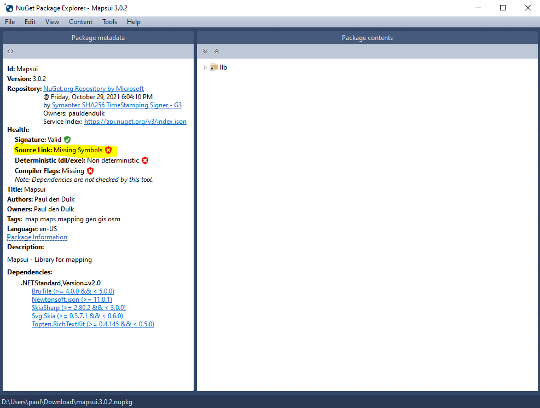
Task: Click the Compiler Flags missing error icon
Action: (x=90, y=170)
